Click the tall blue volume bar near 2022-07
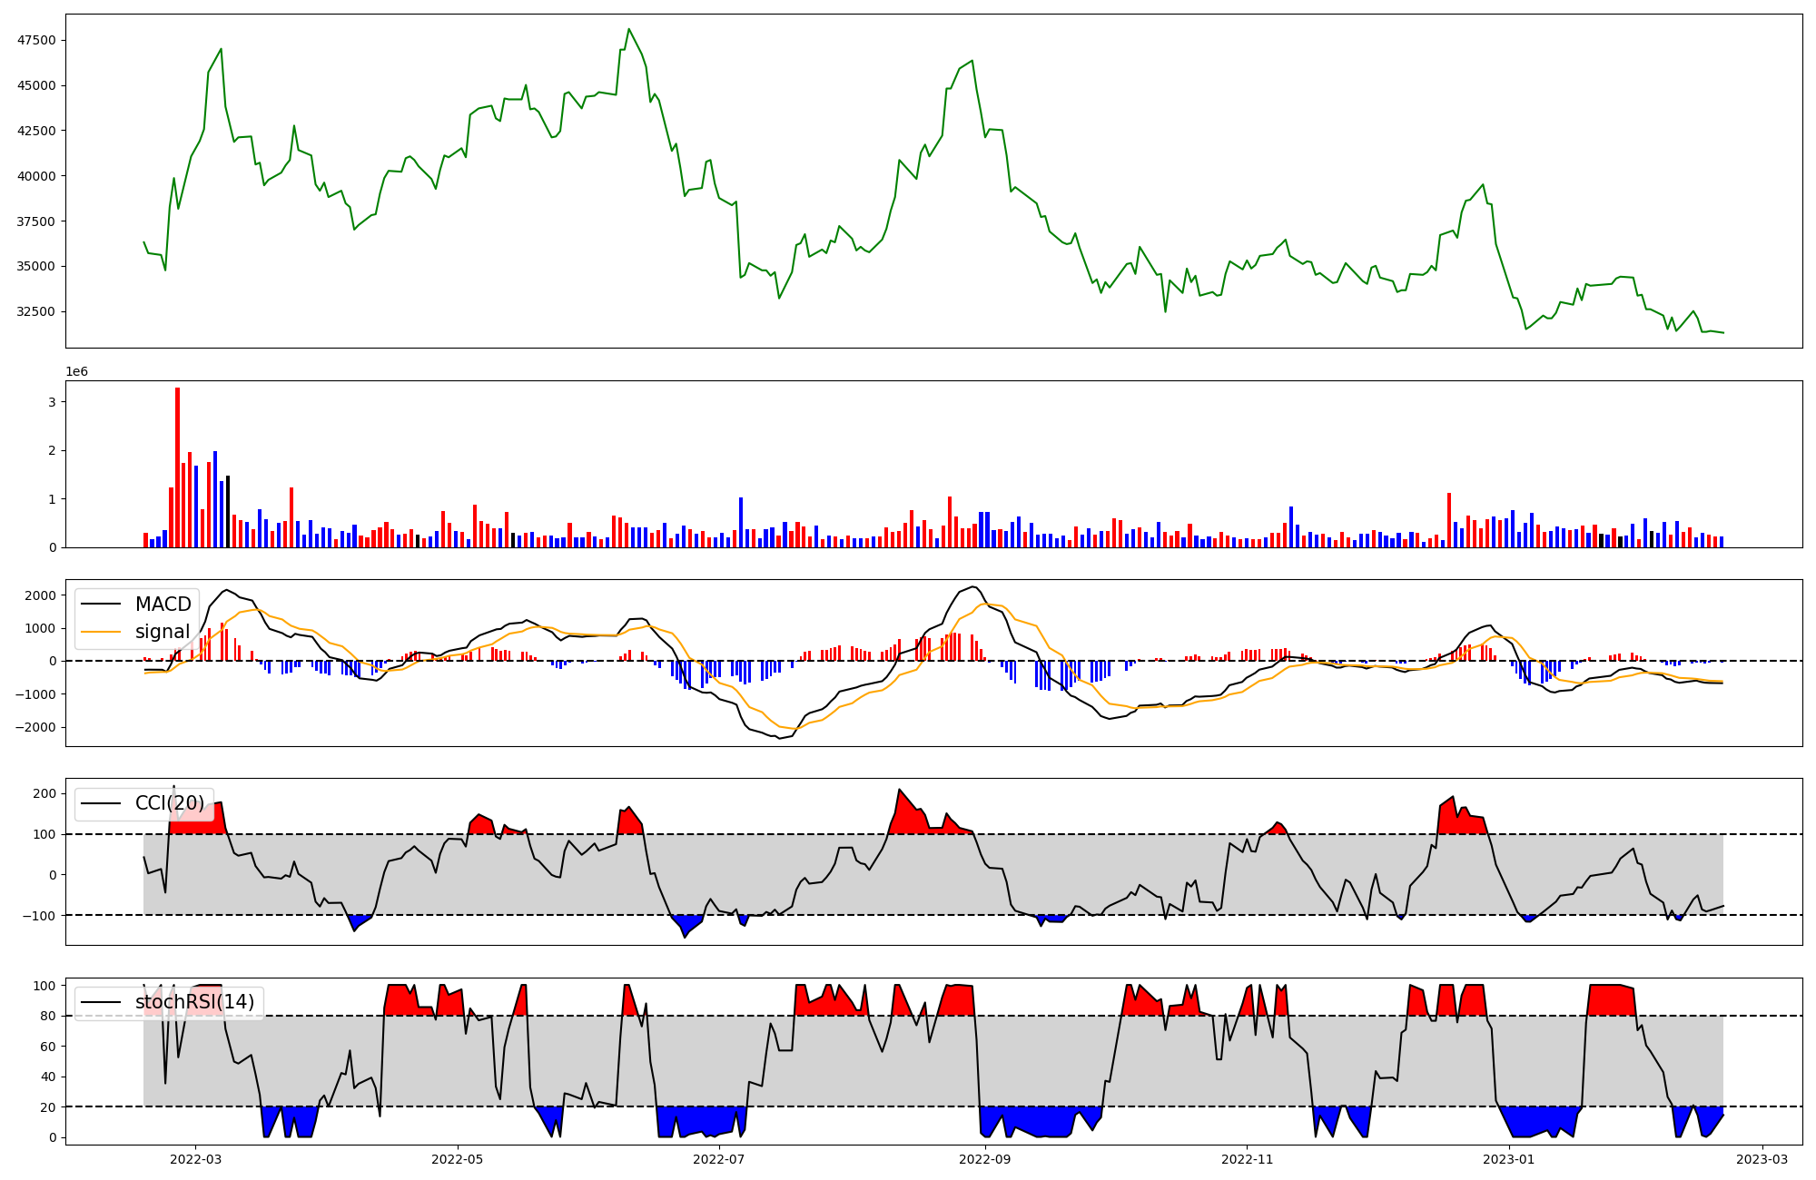This screenshot has width=1816, height=1180. click(x=741, y=522)
